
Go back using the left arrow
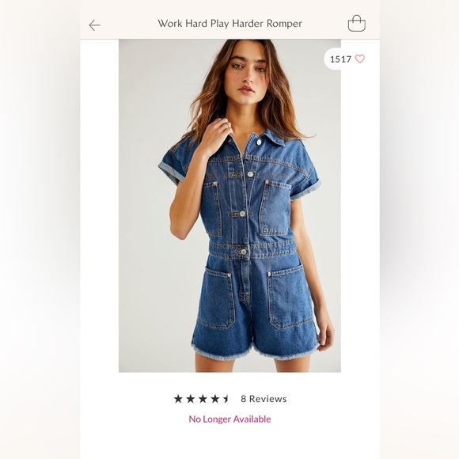[94, 25]
